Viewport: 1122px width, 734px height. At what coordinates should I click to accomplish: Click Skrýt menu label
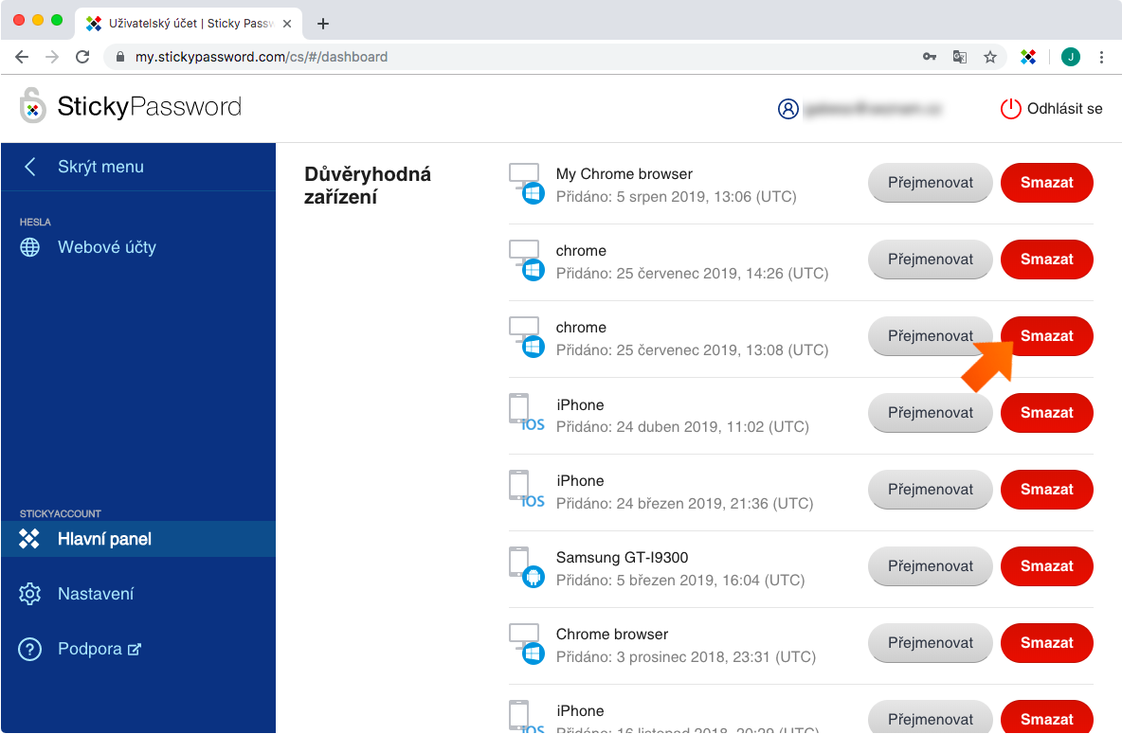tap(100, 167)
